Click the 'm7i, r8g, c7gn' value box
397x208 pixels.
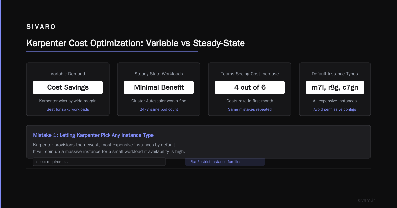point(335,87)
